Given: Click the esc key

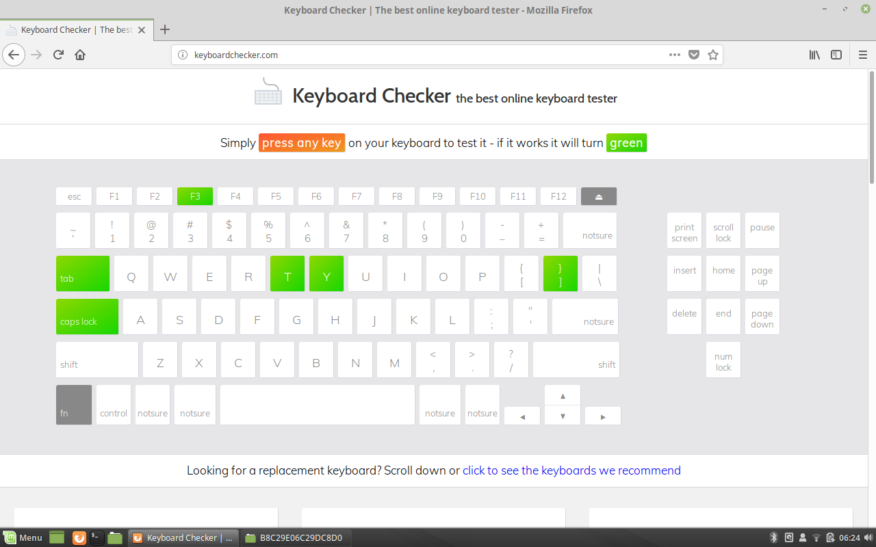Looking at the screenshot, I should pyautogui.click(x=74, y=196).
